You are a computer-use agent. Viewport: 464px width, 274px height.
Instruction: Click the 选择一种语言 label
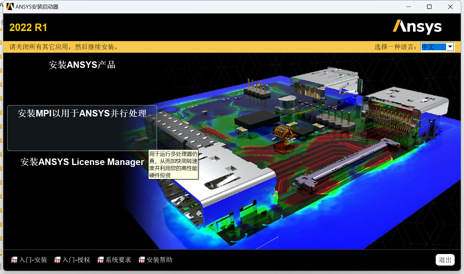click(395, 47)
